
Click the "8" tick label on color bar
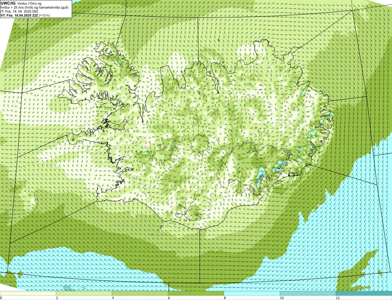225,298
